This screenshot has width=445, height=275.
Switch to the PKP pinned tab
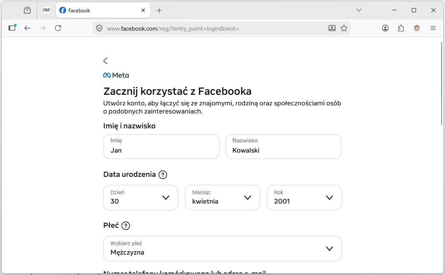[46, 10]
